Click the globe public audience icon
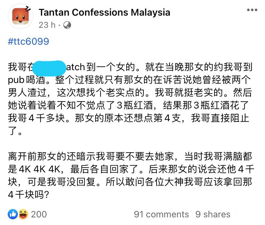The width and height of the screenshot is (265, 225). (67, 25)
